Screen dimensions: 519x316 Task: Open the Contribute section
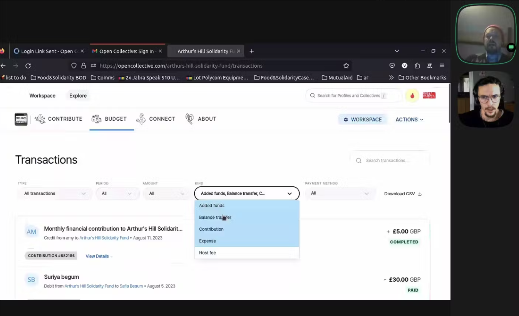pos(59,119)
